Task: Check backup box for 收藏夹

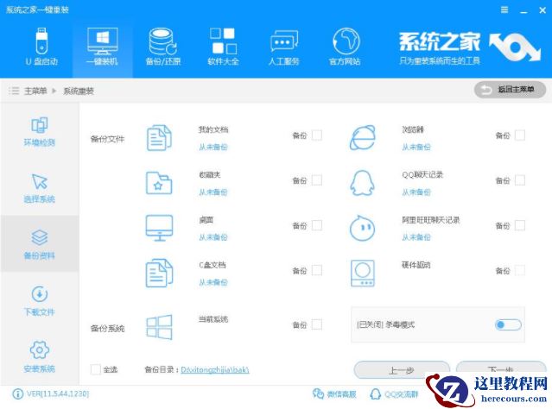Action: point(317,180)
